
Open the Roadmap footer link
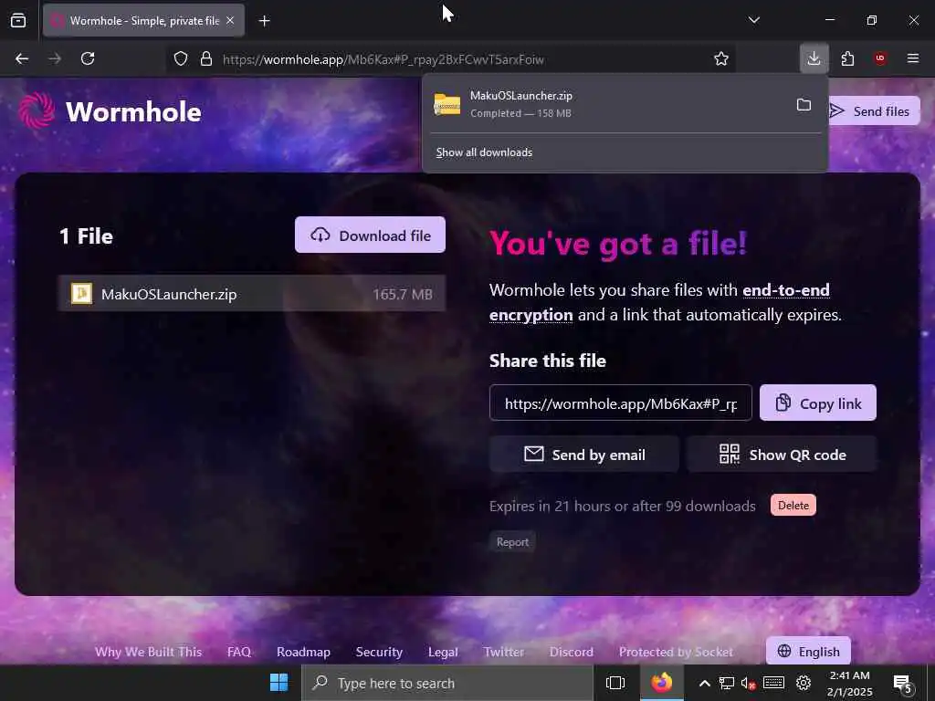tap(303, 652)
